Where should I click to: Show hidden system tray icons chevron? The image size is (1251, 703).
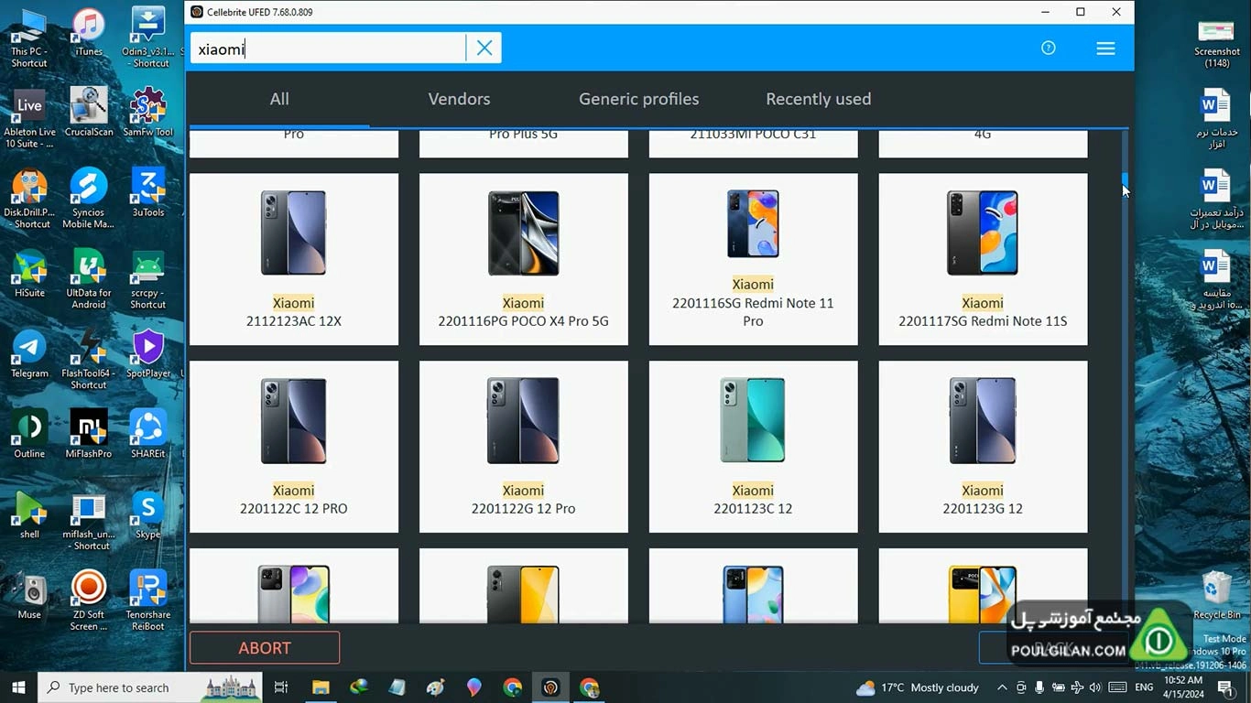(x=1002, y=687)
